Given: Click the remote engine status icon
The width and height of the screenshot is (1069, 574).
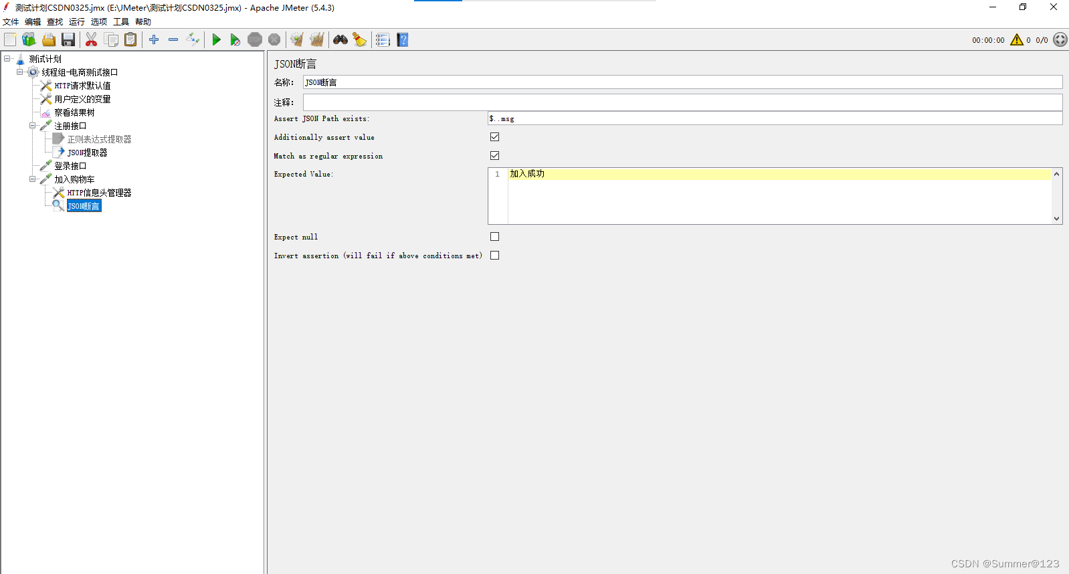Looking at the screenshot, I should (x=1060, y=40).
